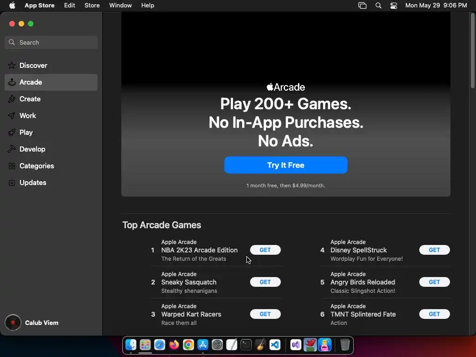
Task: Open the pink character game dock icon
Action: click(324, 344)
